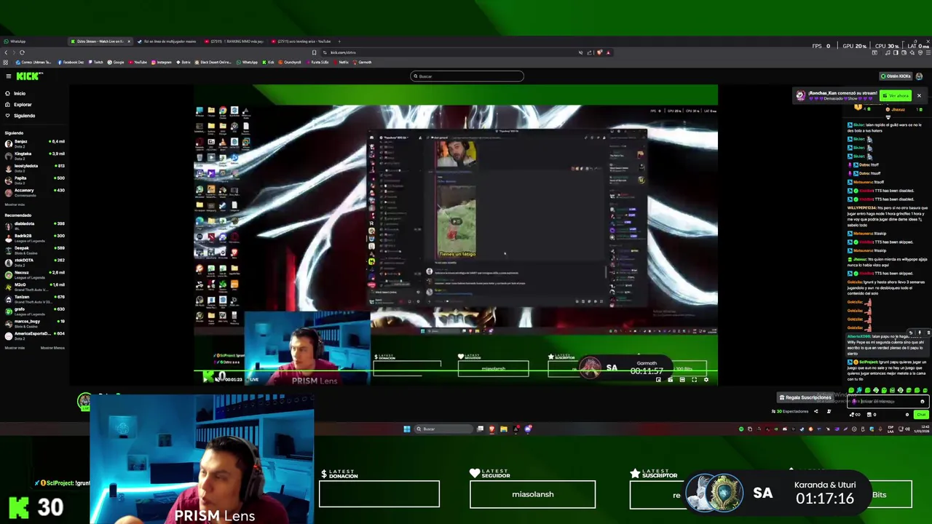Image resolution: width=932 pixels, height=524 pixels.
Task: Open emote picker in chat input
Action: (922, 401)
